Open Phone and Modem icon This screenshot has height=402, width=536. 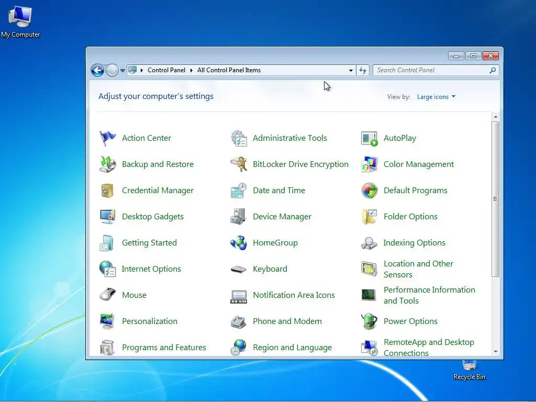(x=239, y=321)
